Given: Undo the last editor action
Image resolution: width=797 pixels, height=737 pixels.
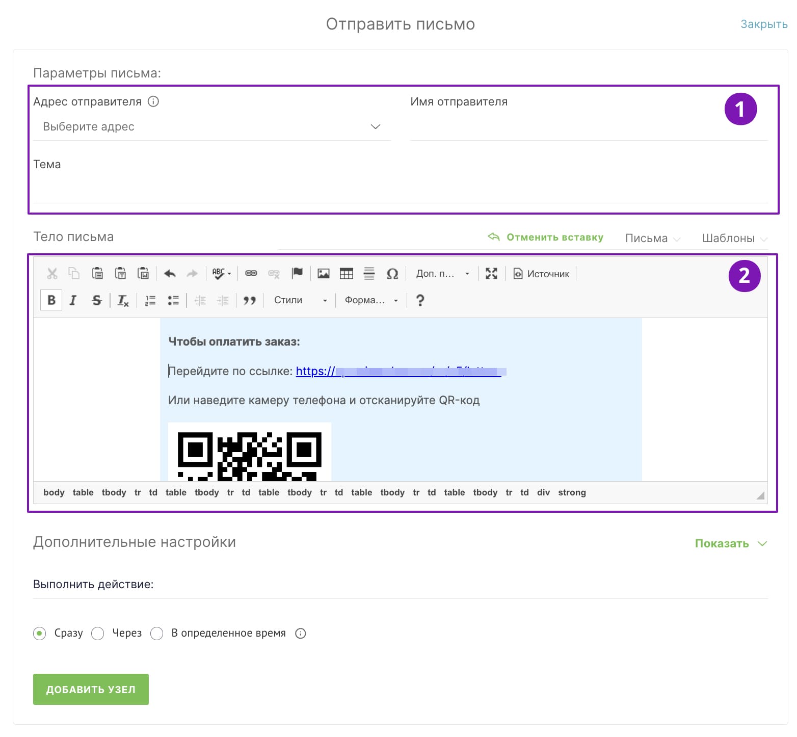Looking at the screenshot, I should pos(170,274).
